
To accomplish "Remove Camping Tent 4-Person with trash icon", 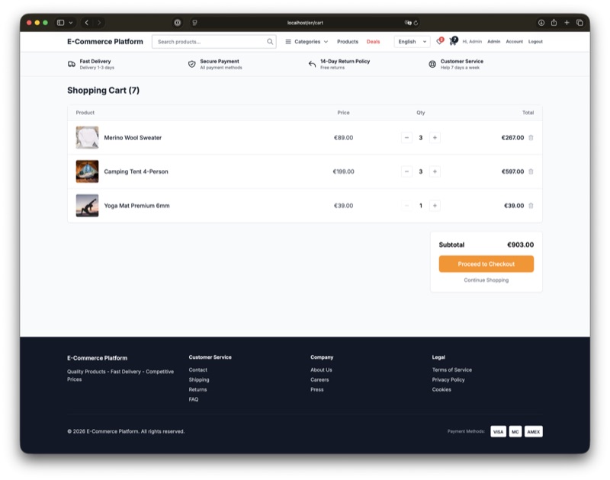I will (531, 171).
